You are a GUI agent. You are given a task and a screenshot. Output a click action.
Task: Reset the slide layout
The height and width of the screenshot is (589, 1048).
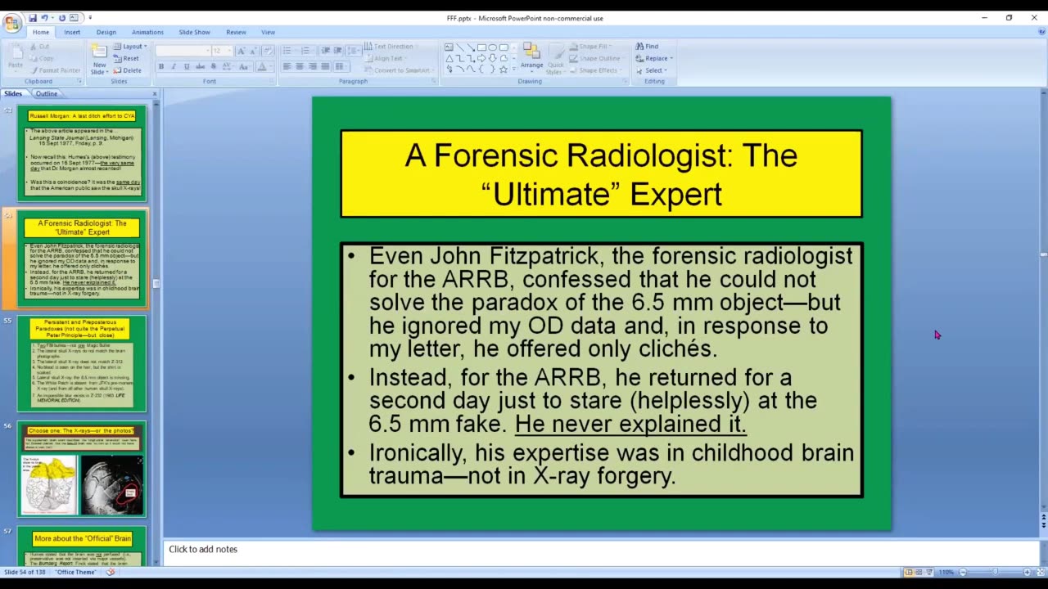coord(127,58)
